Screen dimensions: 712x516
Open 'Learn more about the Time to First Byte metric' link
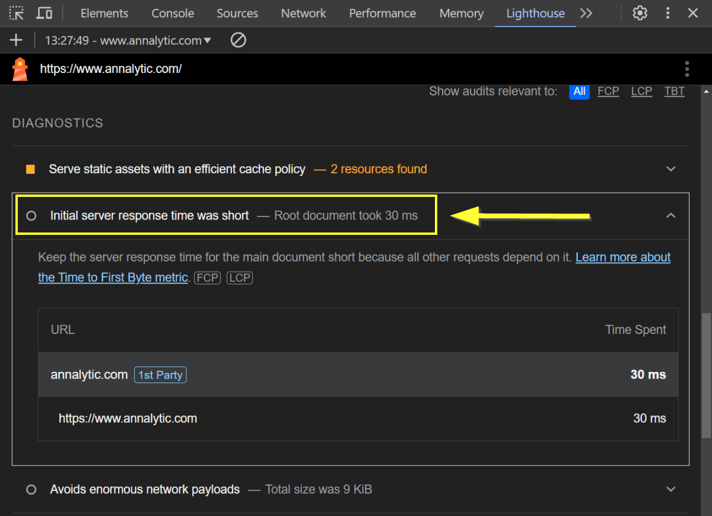354,267
